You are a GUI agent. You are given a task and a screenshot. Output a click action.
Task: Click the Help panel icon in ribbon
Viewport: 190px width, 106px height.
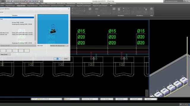151,9
